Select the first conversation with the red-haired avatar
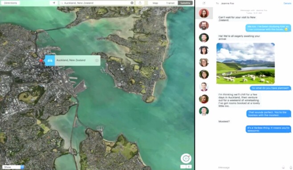Viewport: 293px width, 170px height. 204,13
